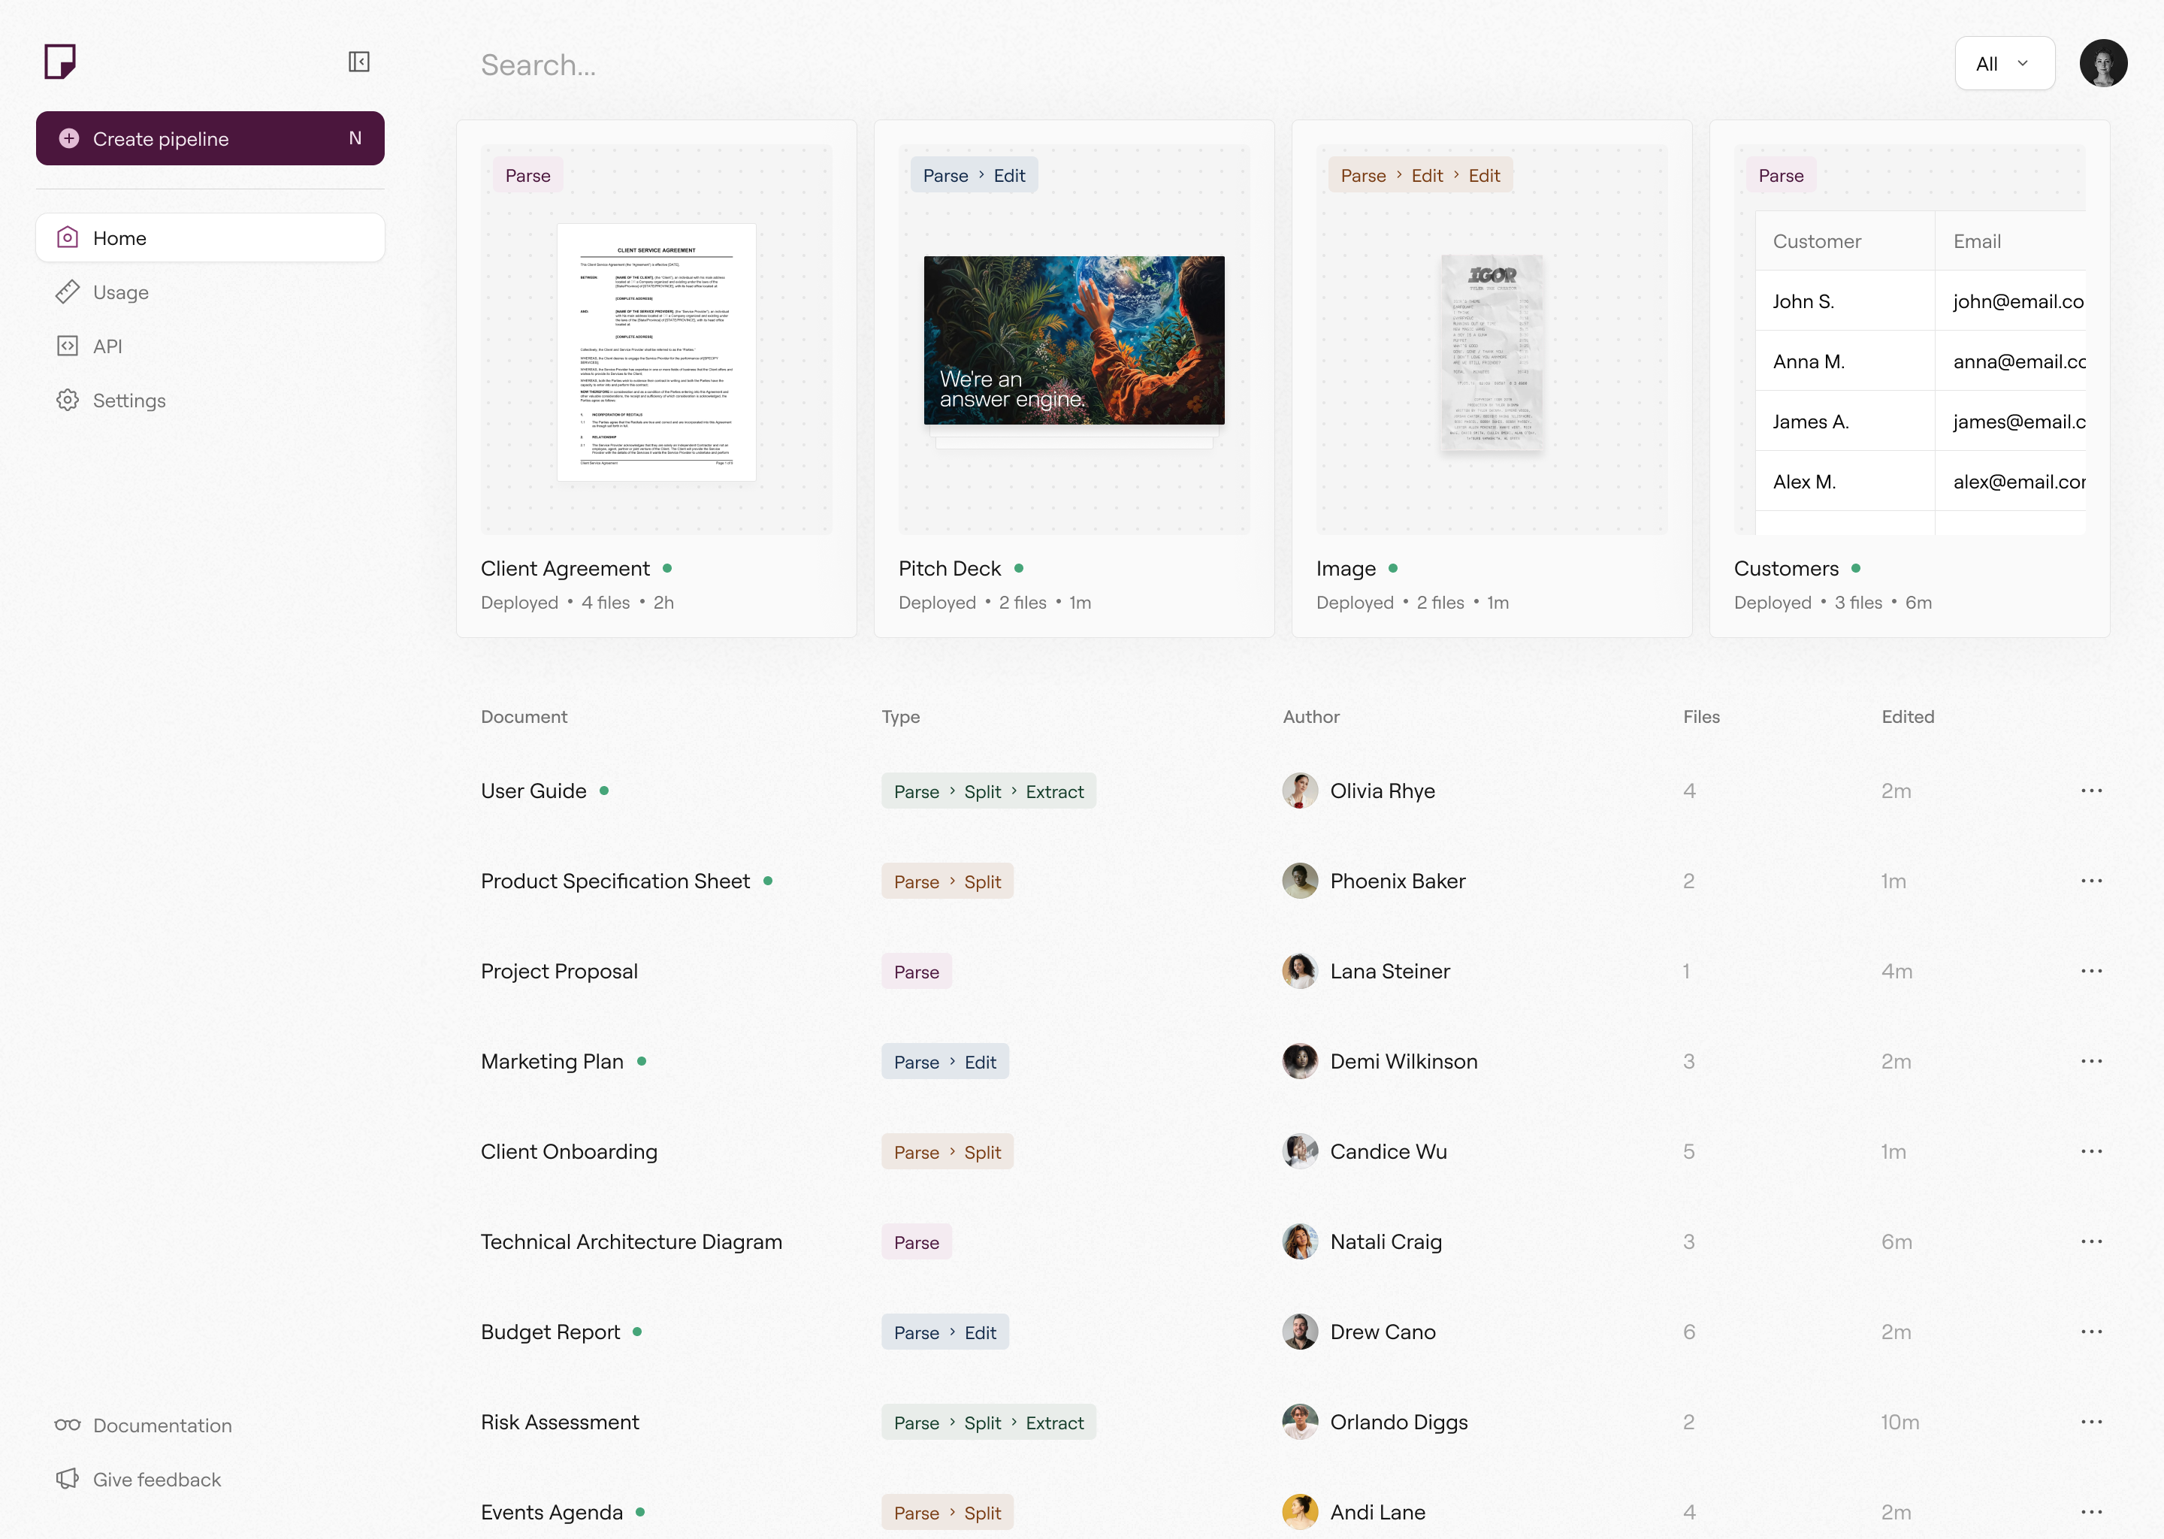Viewport: 2164px width, 1539px height.
Task: Click the Home icon in sidebar
Action: point(68,237)
